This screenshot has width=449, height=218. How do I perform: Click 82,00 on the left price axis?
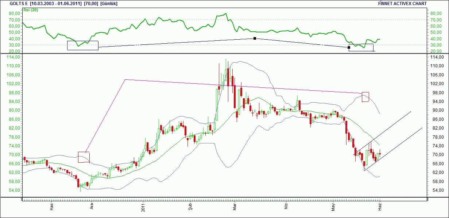[x=14, y=128]
